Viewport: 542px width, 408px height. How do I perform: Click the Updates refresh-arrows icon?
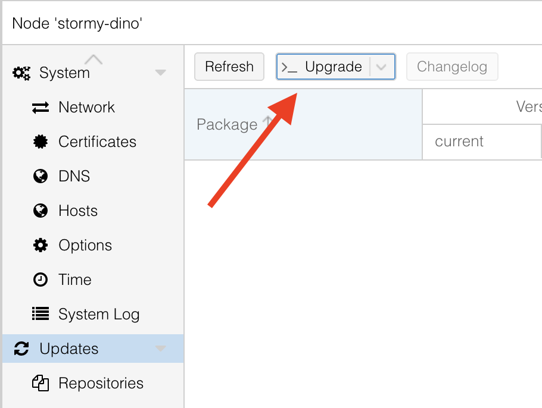[21, 349]
